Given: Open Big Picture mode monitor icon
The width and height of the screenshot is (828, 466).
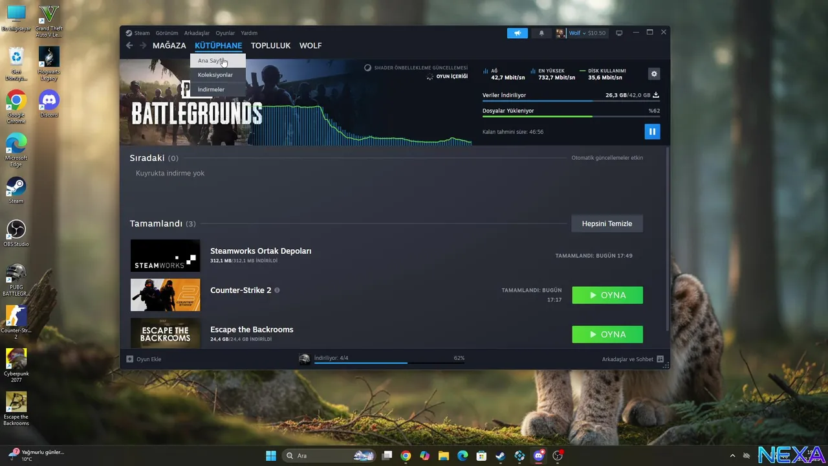Looking at the screenshot, I should pyautogui.click(x=619, y=33).
